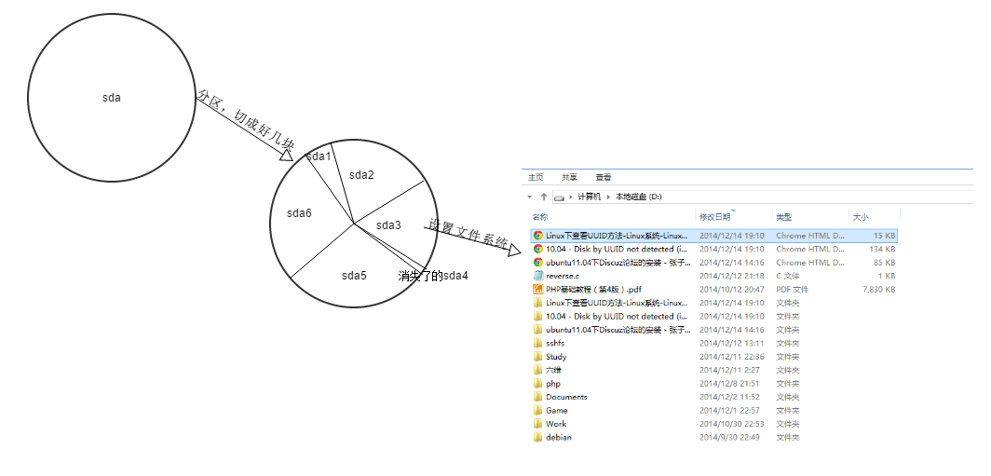The image size is (991, 476).
Task: Click the drive icon in the address bar
Action: (559, 197)
